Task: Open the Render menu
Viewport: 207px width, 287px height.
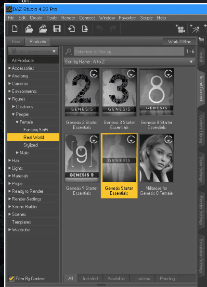Action: (x=68, y=18)
